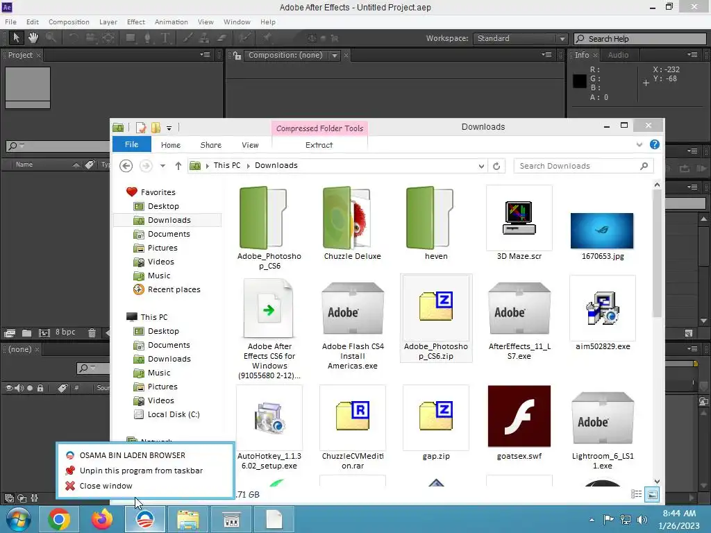
Task: Toggle viewer lock in Composition panel tab
Action: coord(237,56)
